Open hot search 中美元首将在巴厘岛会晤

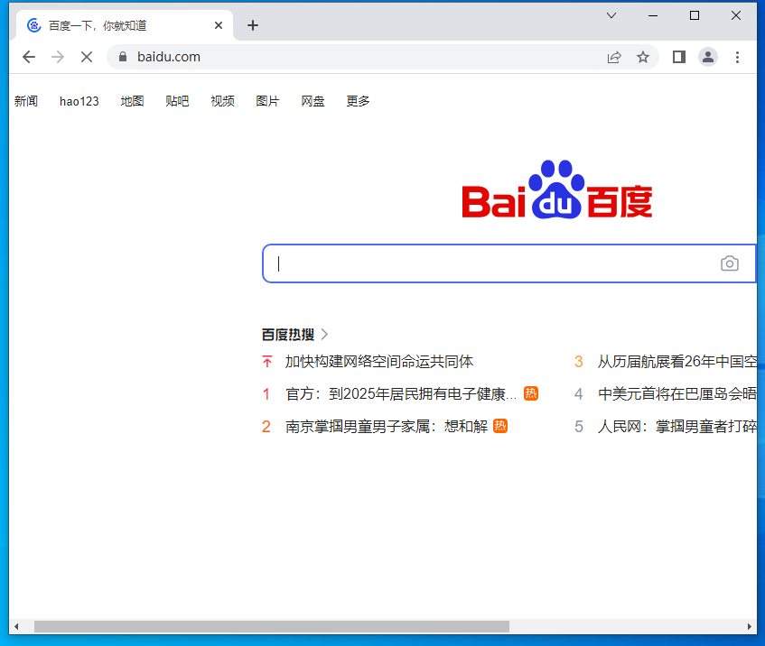click(x=677, y=394)
